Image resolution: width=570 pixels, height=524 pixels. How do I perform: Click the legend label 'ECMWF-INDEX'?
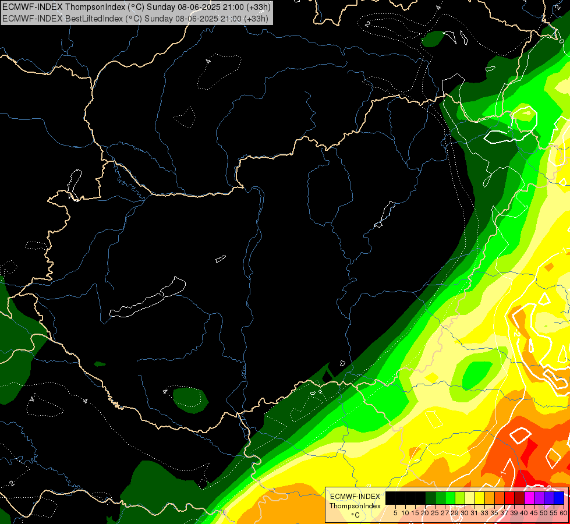pos(355,497)
